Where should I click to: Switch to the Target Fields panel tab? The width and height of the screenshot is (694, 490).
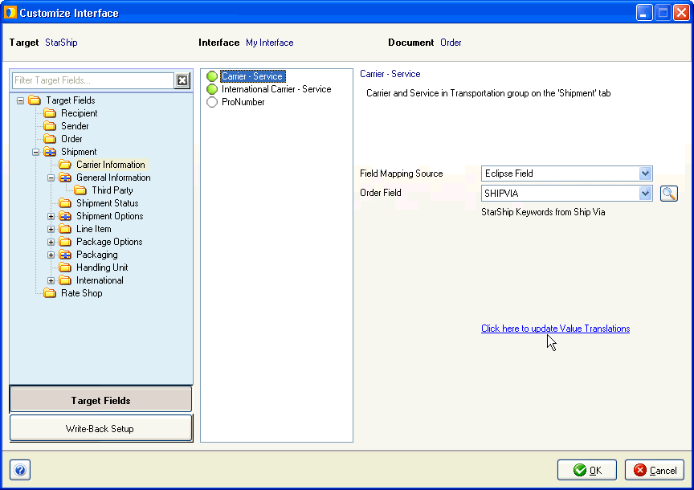[x=101, y=400]
